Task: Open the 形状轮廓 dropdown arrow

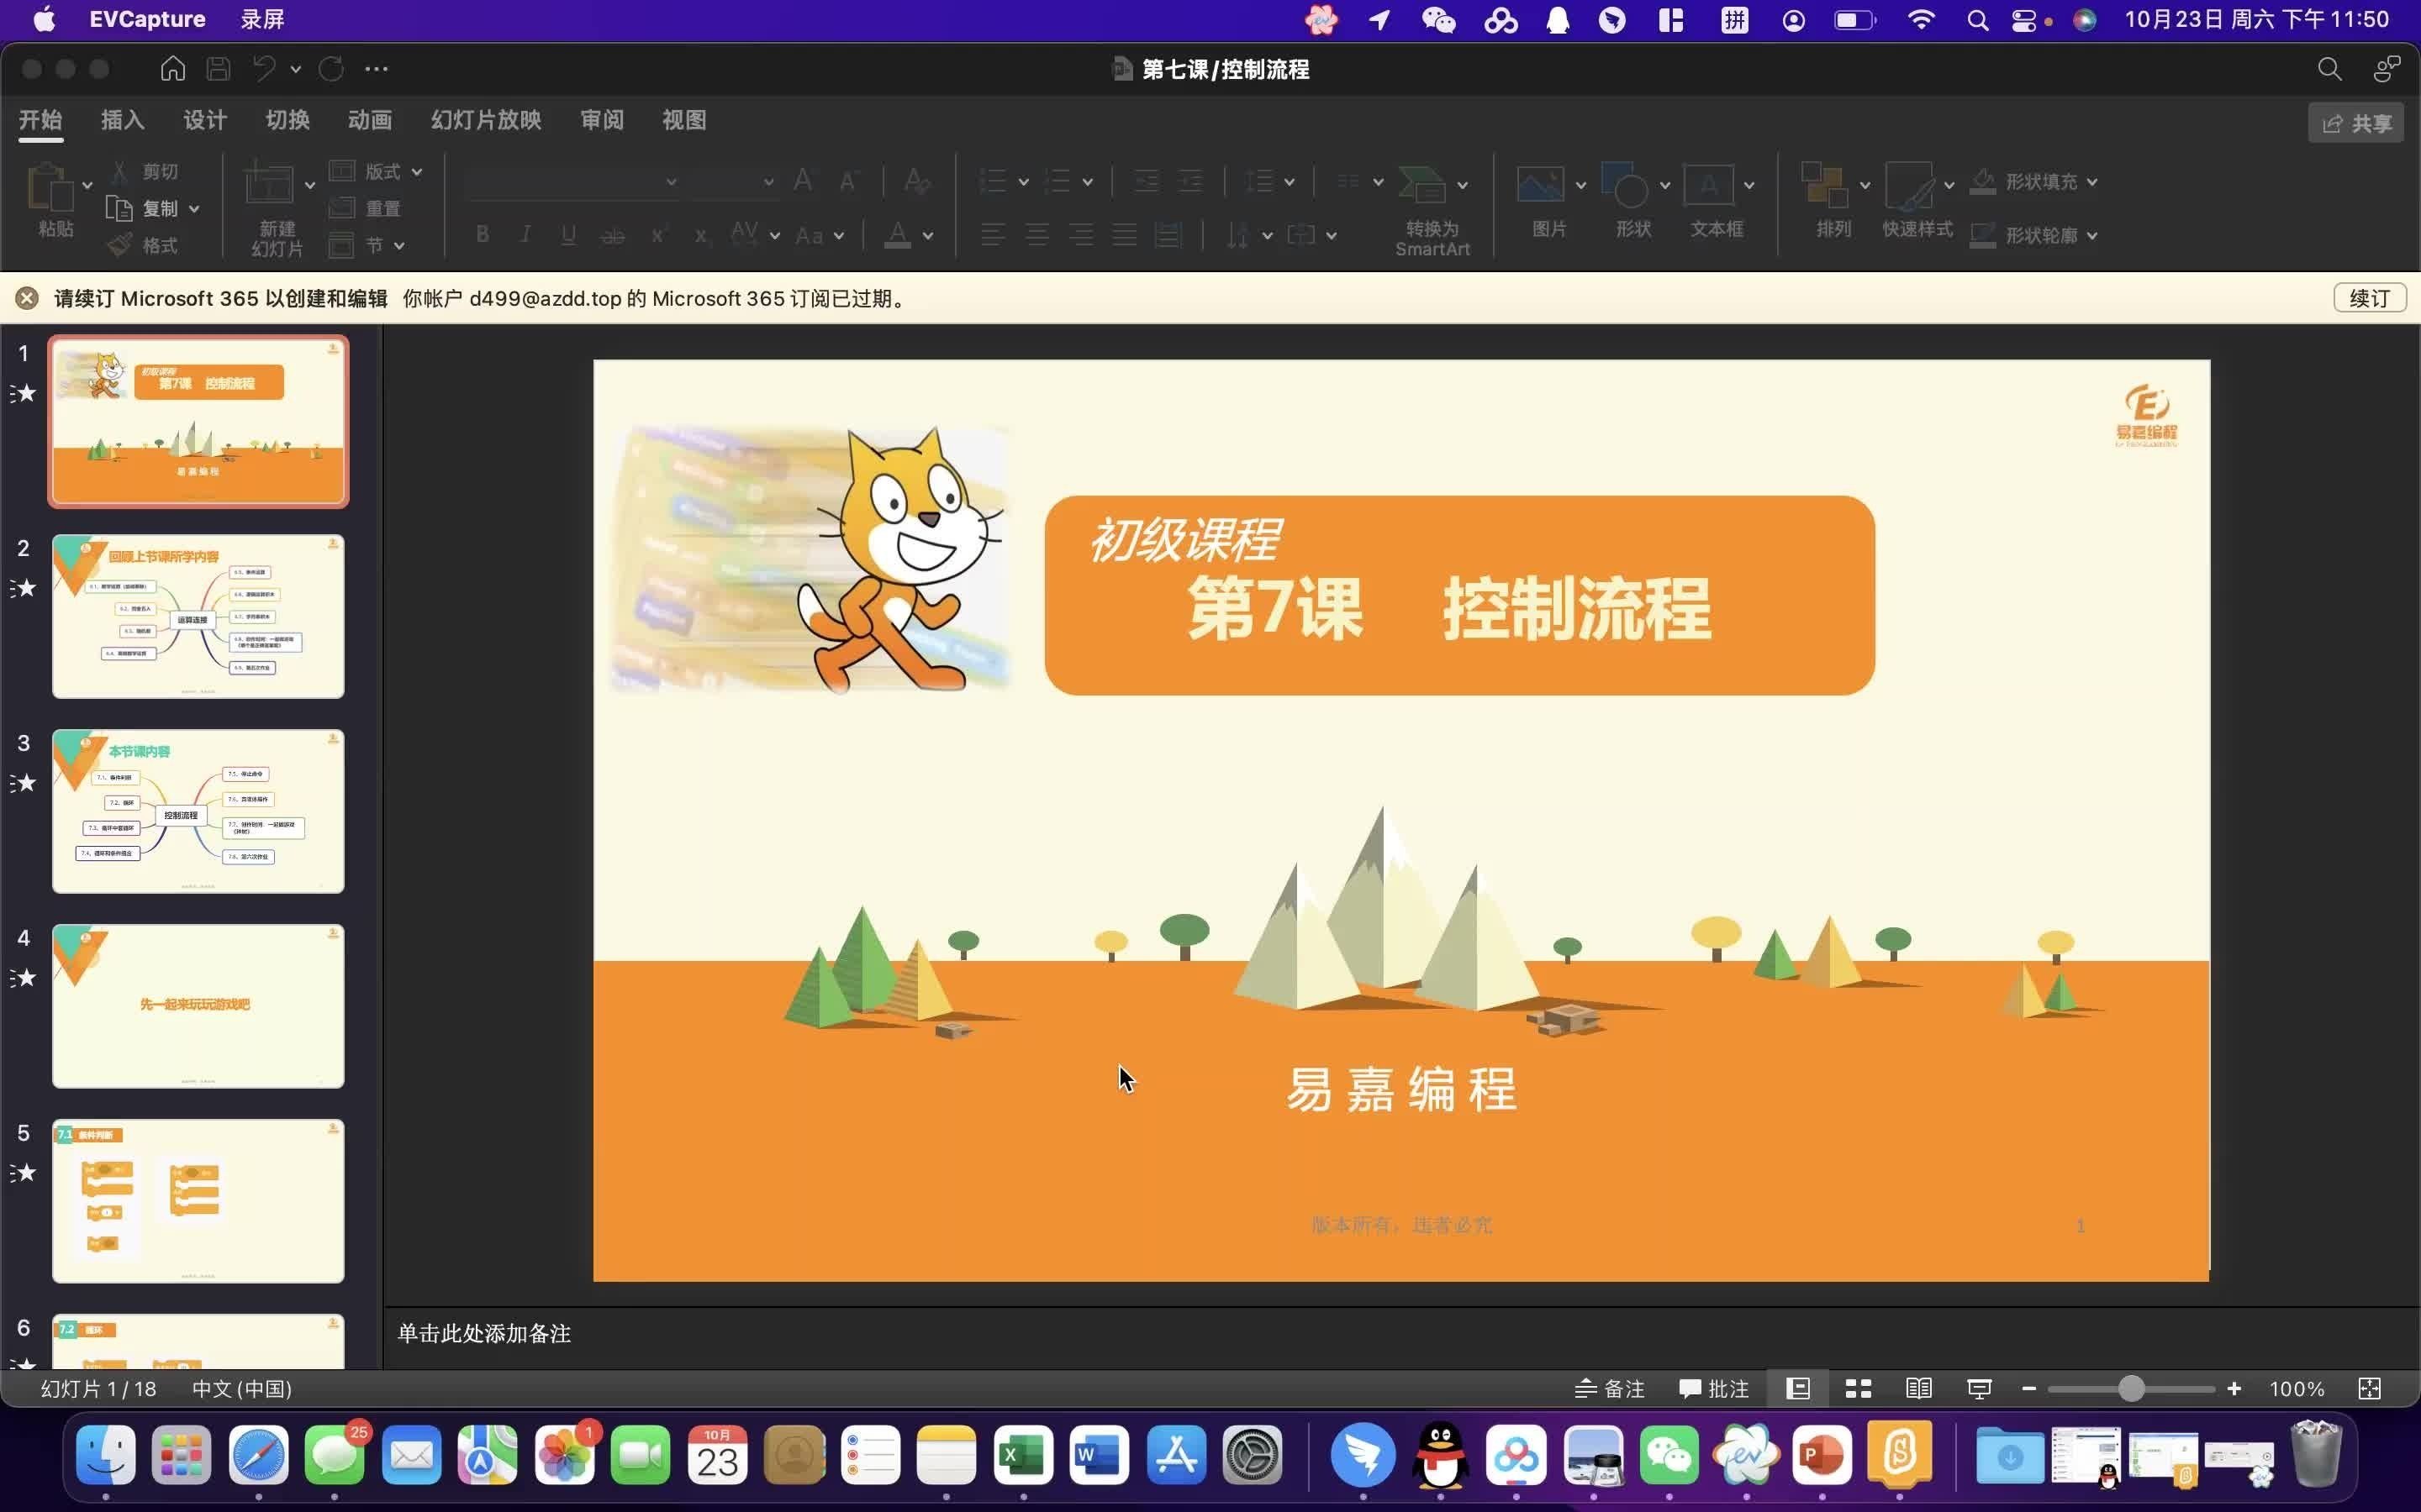Action: pyautogui.click(x=2091, y=236)
